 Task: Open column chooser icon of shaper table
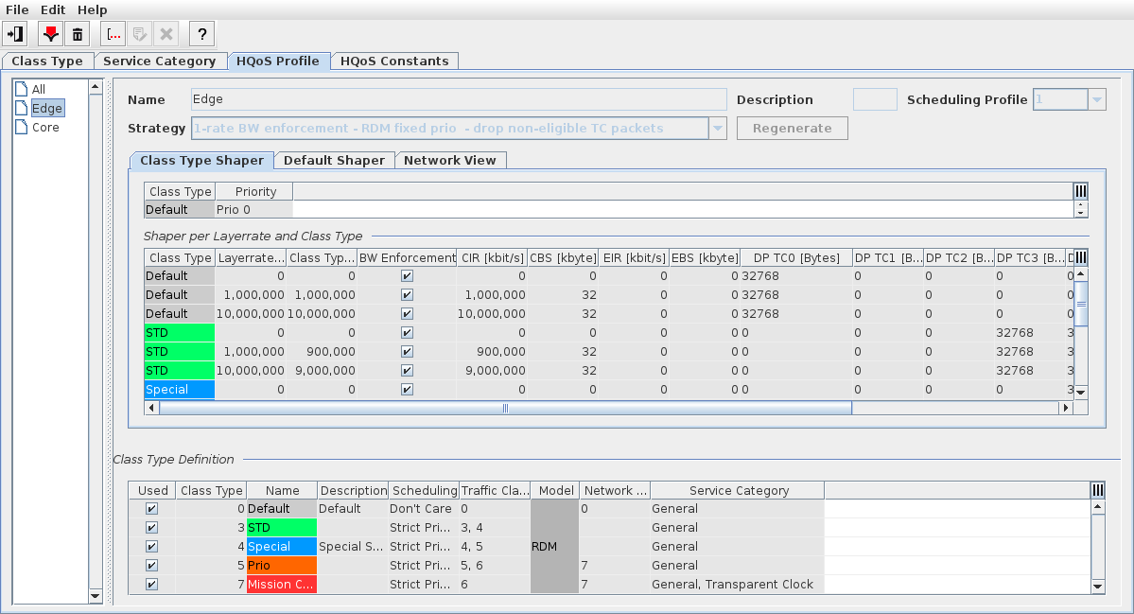point(1081,257)
